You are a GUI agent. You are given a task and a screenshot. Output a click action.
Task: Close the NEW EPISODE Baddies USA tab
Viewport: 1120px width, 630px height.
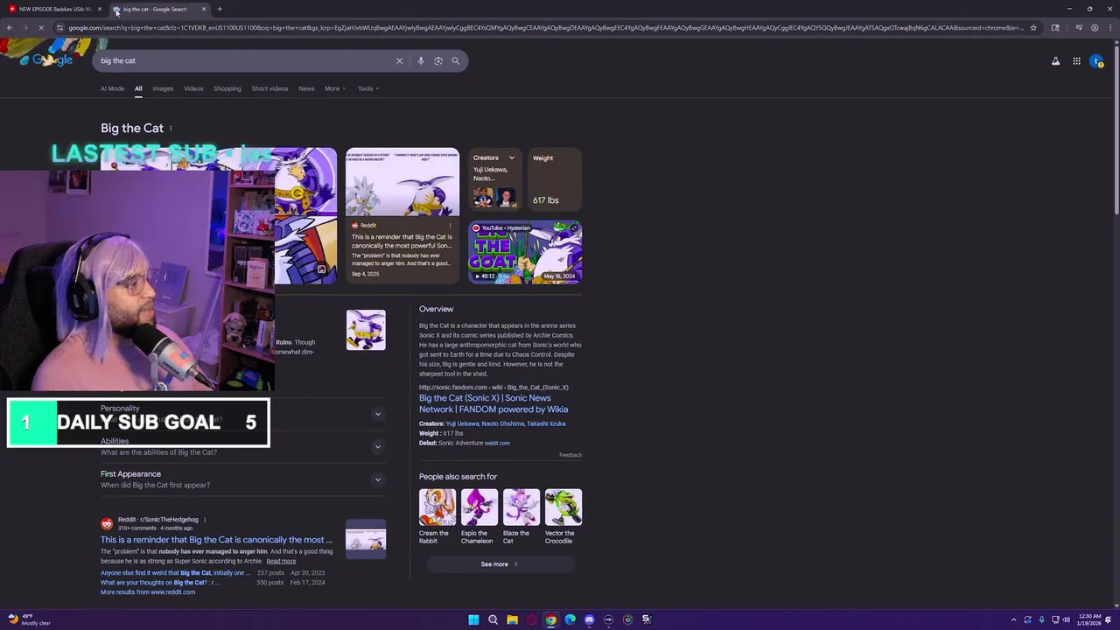tap(100, 9)
